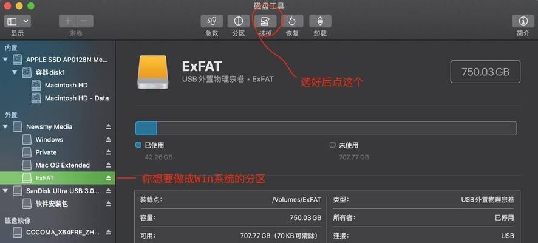Eject the ExFAT volume in the sidebar
This screenshot has width=538, height=243.
(109, 178)
